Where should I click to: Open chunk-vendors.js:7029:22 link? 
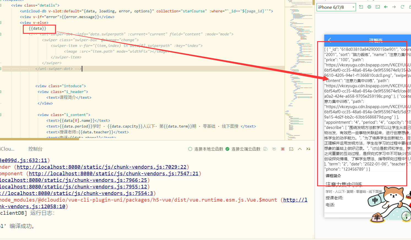[x=101, y=167]
